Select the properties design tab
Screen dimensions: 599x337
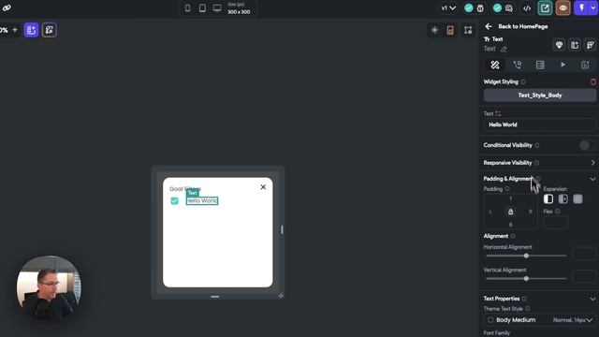[x=495, y=65]
